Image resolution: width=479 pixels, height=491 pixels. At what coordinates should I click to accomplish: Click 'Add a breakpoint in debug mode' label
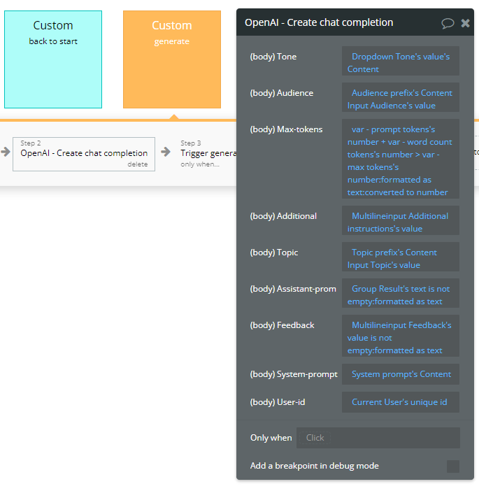[315, 466]
